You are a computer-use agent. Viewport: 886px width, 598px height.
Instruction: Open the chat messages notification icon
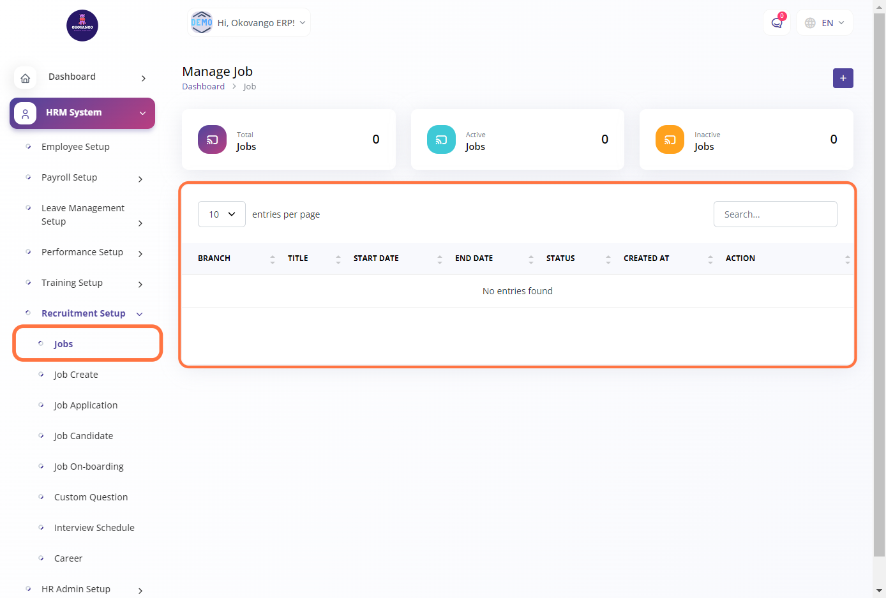pos(776,23)
